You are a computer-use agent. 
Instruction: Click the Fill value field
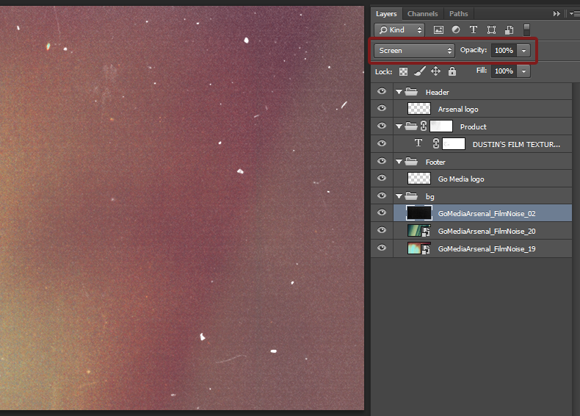(x=504, y=71)
